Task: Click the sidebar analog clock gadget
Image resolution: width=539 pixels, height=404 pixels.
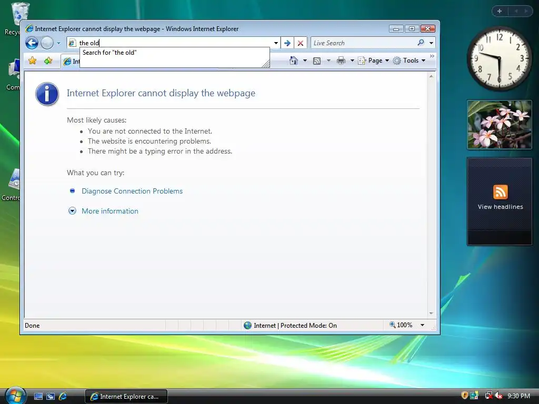Action: tap(500, 58)
